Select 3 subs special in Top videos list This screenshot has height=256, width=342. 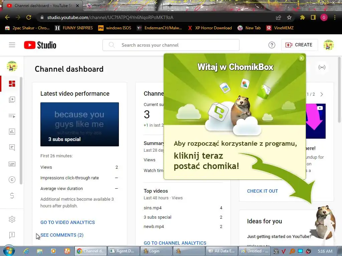[x=158, y=217]
